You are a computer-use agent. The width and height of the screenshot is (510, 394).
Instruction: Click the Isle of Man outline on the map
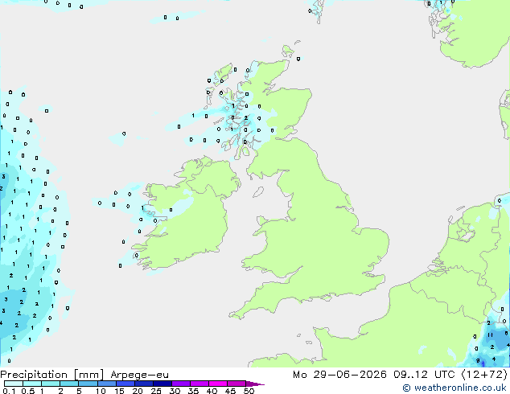258,192
